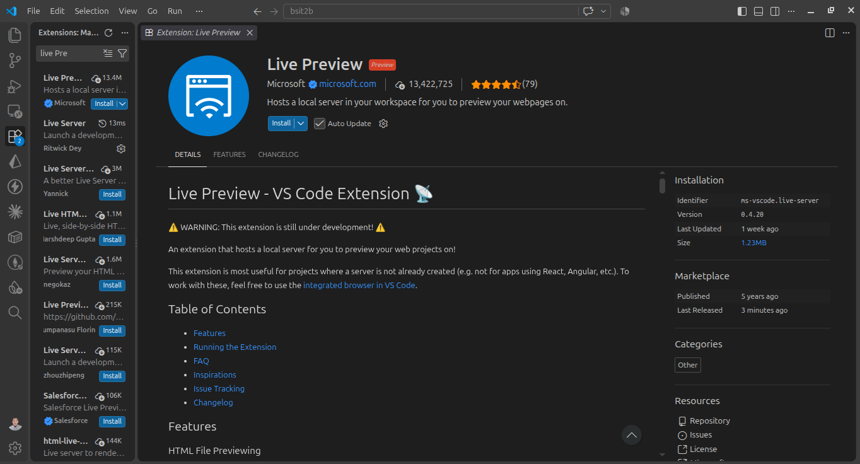Screen dimensions: 860x464
Task: Click the hexagon icon next to the command center
Action: pyautogui.click(x=625, y=11)
